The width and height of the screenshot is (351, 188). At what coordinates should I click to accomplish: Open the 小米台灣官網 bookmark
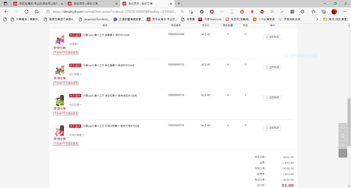(264, 19)
